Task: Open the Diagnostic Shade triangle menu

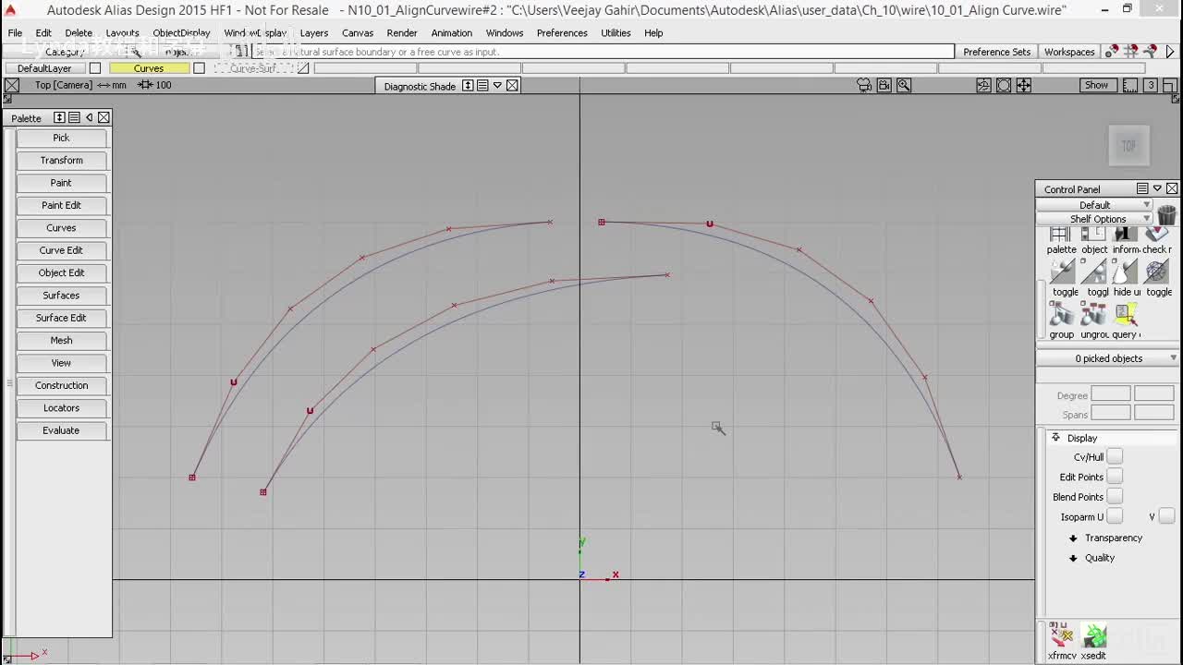Action: (497, 86)
